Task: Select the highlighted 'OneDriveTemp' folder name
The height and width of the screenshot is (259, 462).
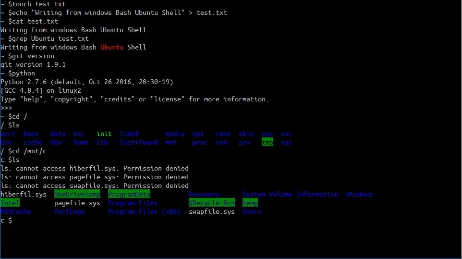Action: 77,194
